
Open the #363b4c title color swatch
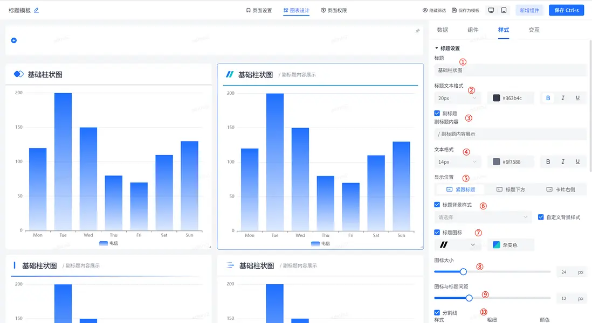(x=496, y=98)
